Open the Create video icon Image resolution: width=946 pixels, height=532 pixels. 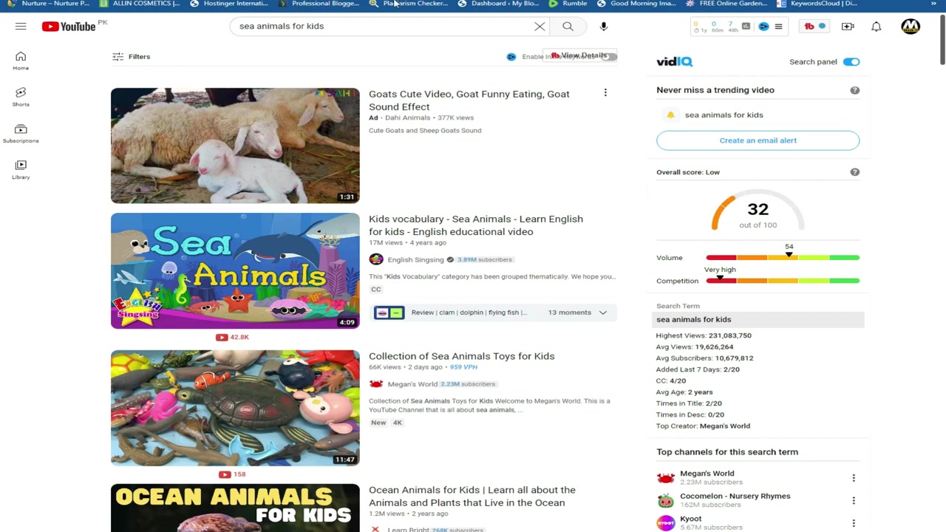[848, 27]
